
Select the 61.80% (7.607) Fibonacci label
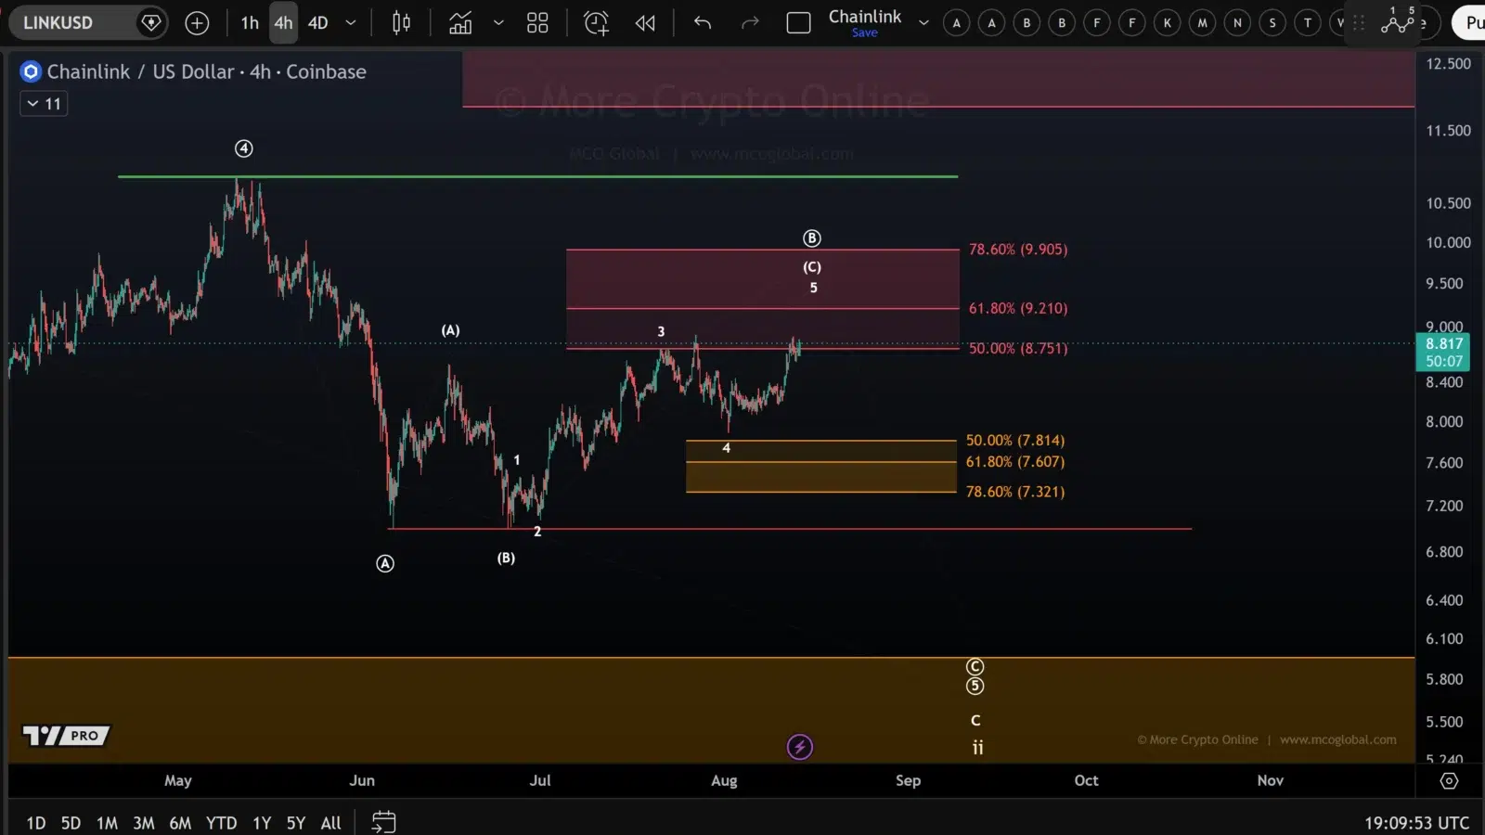(1015, 462)
